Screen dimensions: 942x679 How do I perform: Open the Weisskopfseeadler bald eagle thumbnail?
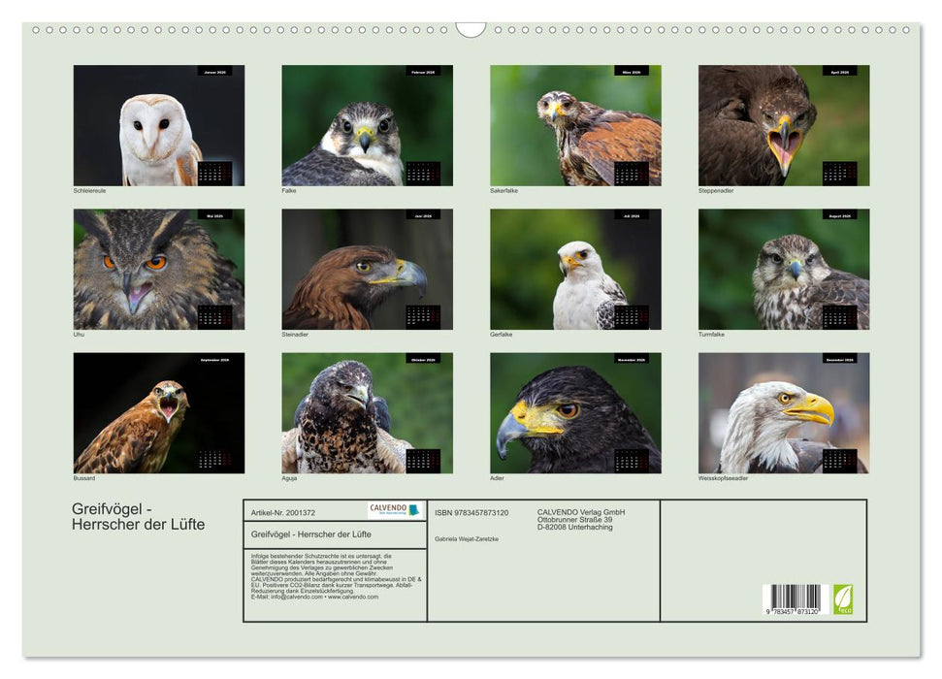point(783,412)
